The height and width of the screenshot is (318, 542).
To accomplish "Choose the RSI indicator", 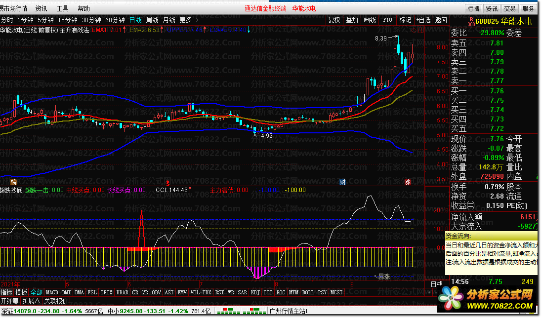I will [x=219, y=292].
